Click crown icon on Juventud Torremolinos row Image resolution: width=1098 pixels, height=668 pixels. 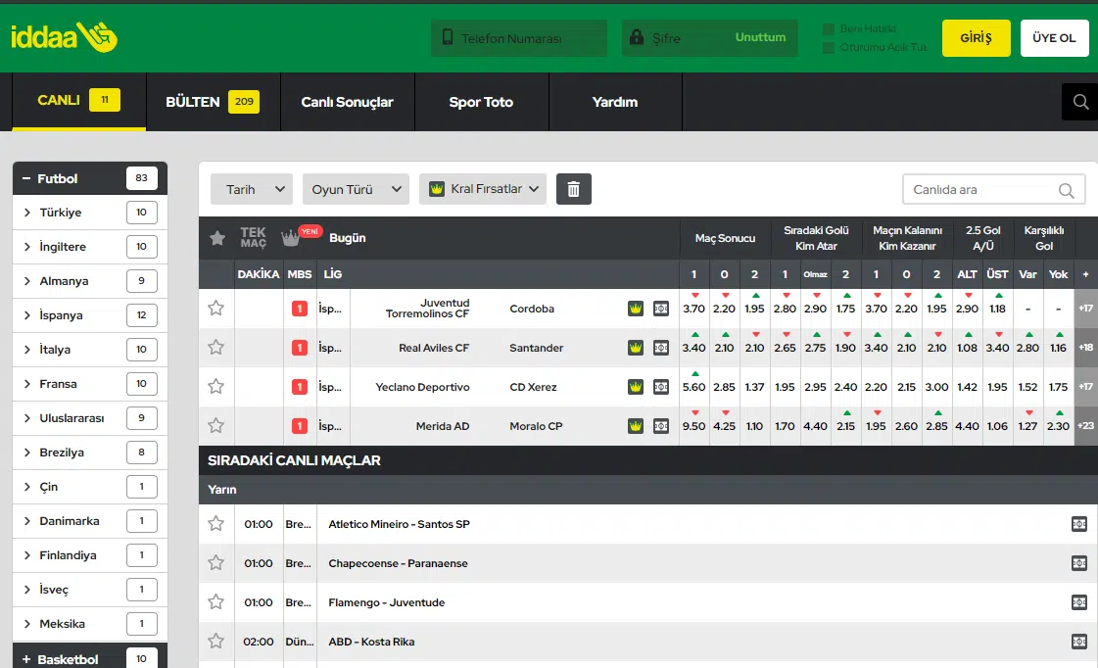coord(635,309)
